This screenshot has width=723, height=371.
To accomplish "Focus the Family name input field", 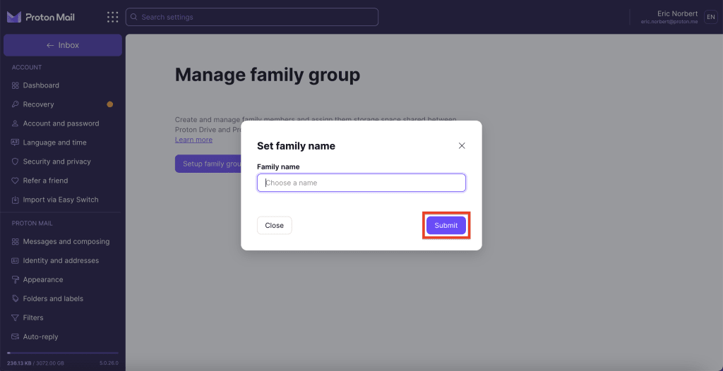I will tap(361, 183).
